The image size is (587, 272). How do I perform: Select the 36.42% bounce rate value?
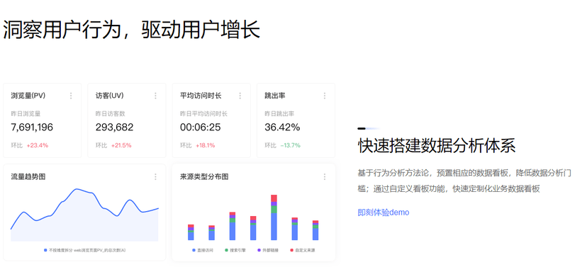coord(282,127)
